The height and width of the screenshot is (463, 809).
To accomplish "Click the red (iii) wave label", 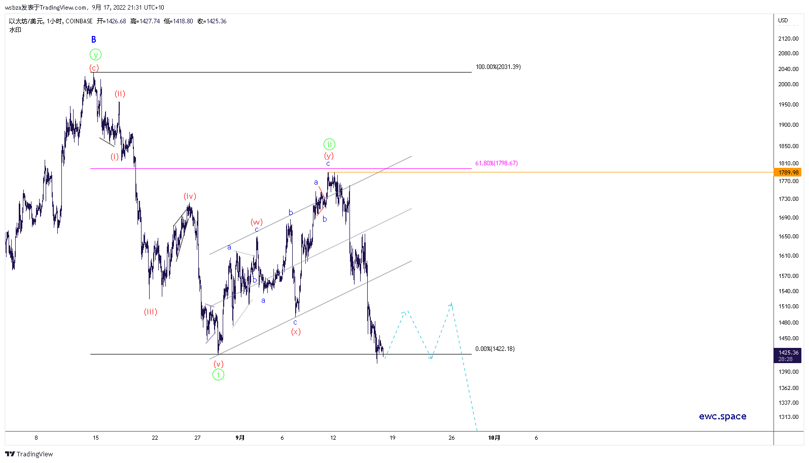I will pyautogui.click(x=151, y=312).
